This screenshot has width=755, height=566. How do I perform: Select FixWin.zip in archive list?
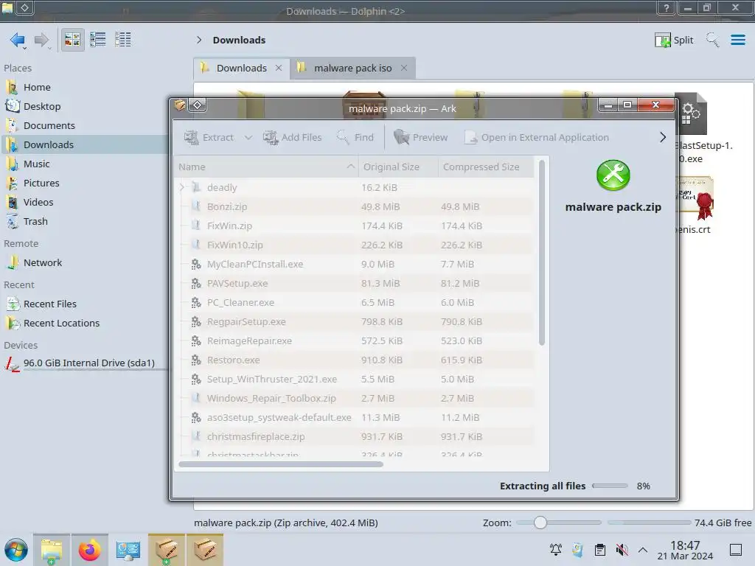tap(355, 226)
